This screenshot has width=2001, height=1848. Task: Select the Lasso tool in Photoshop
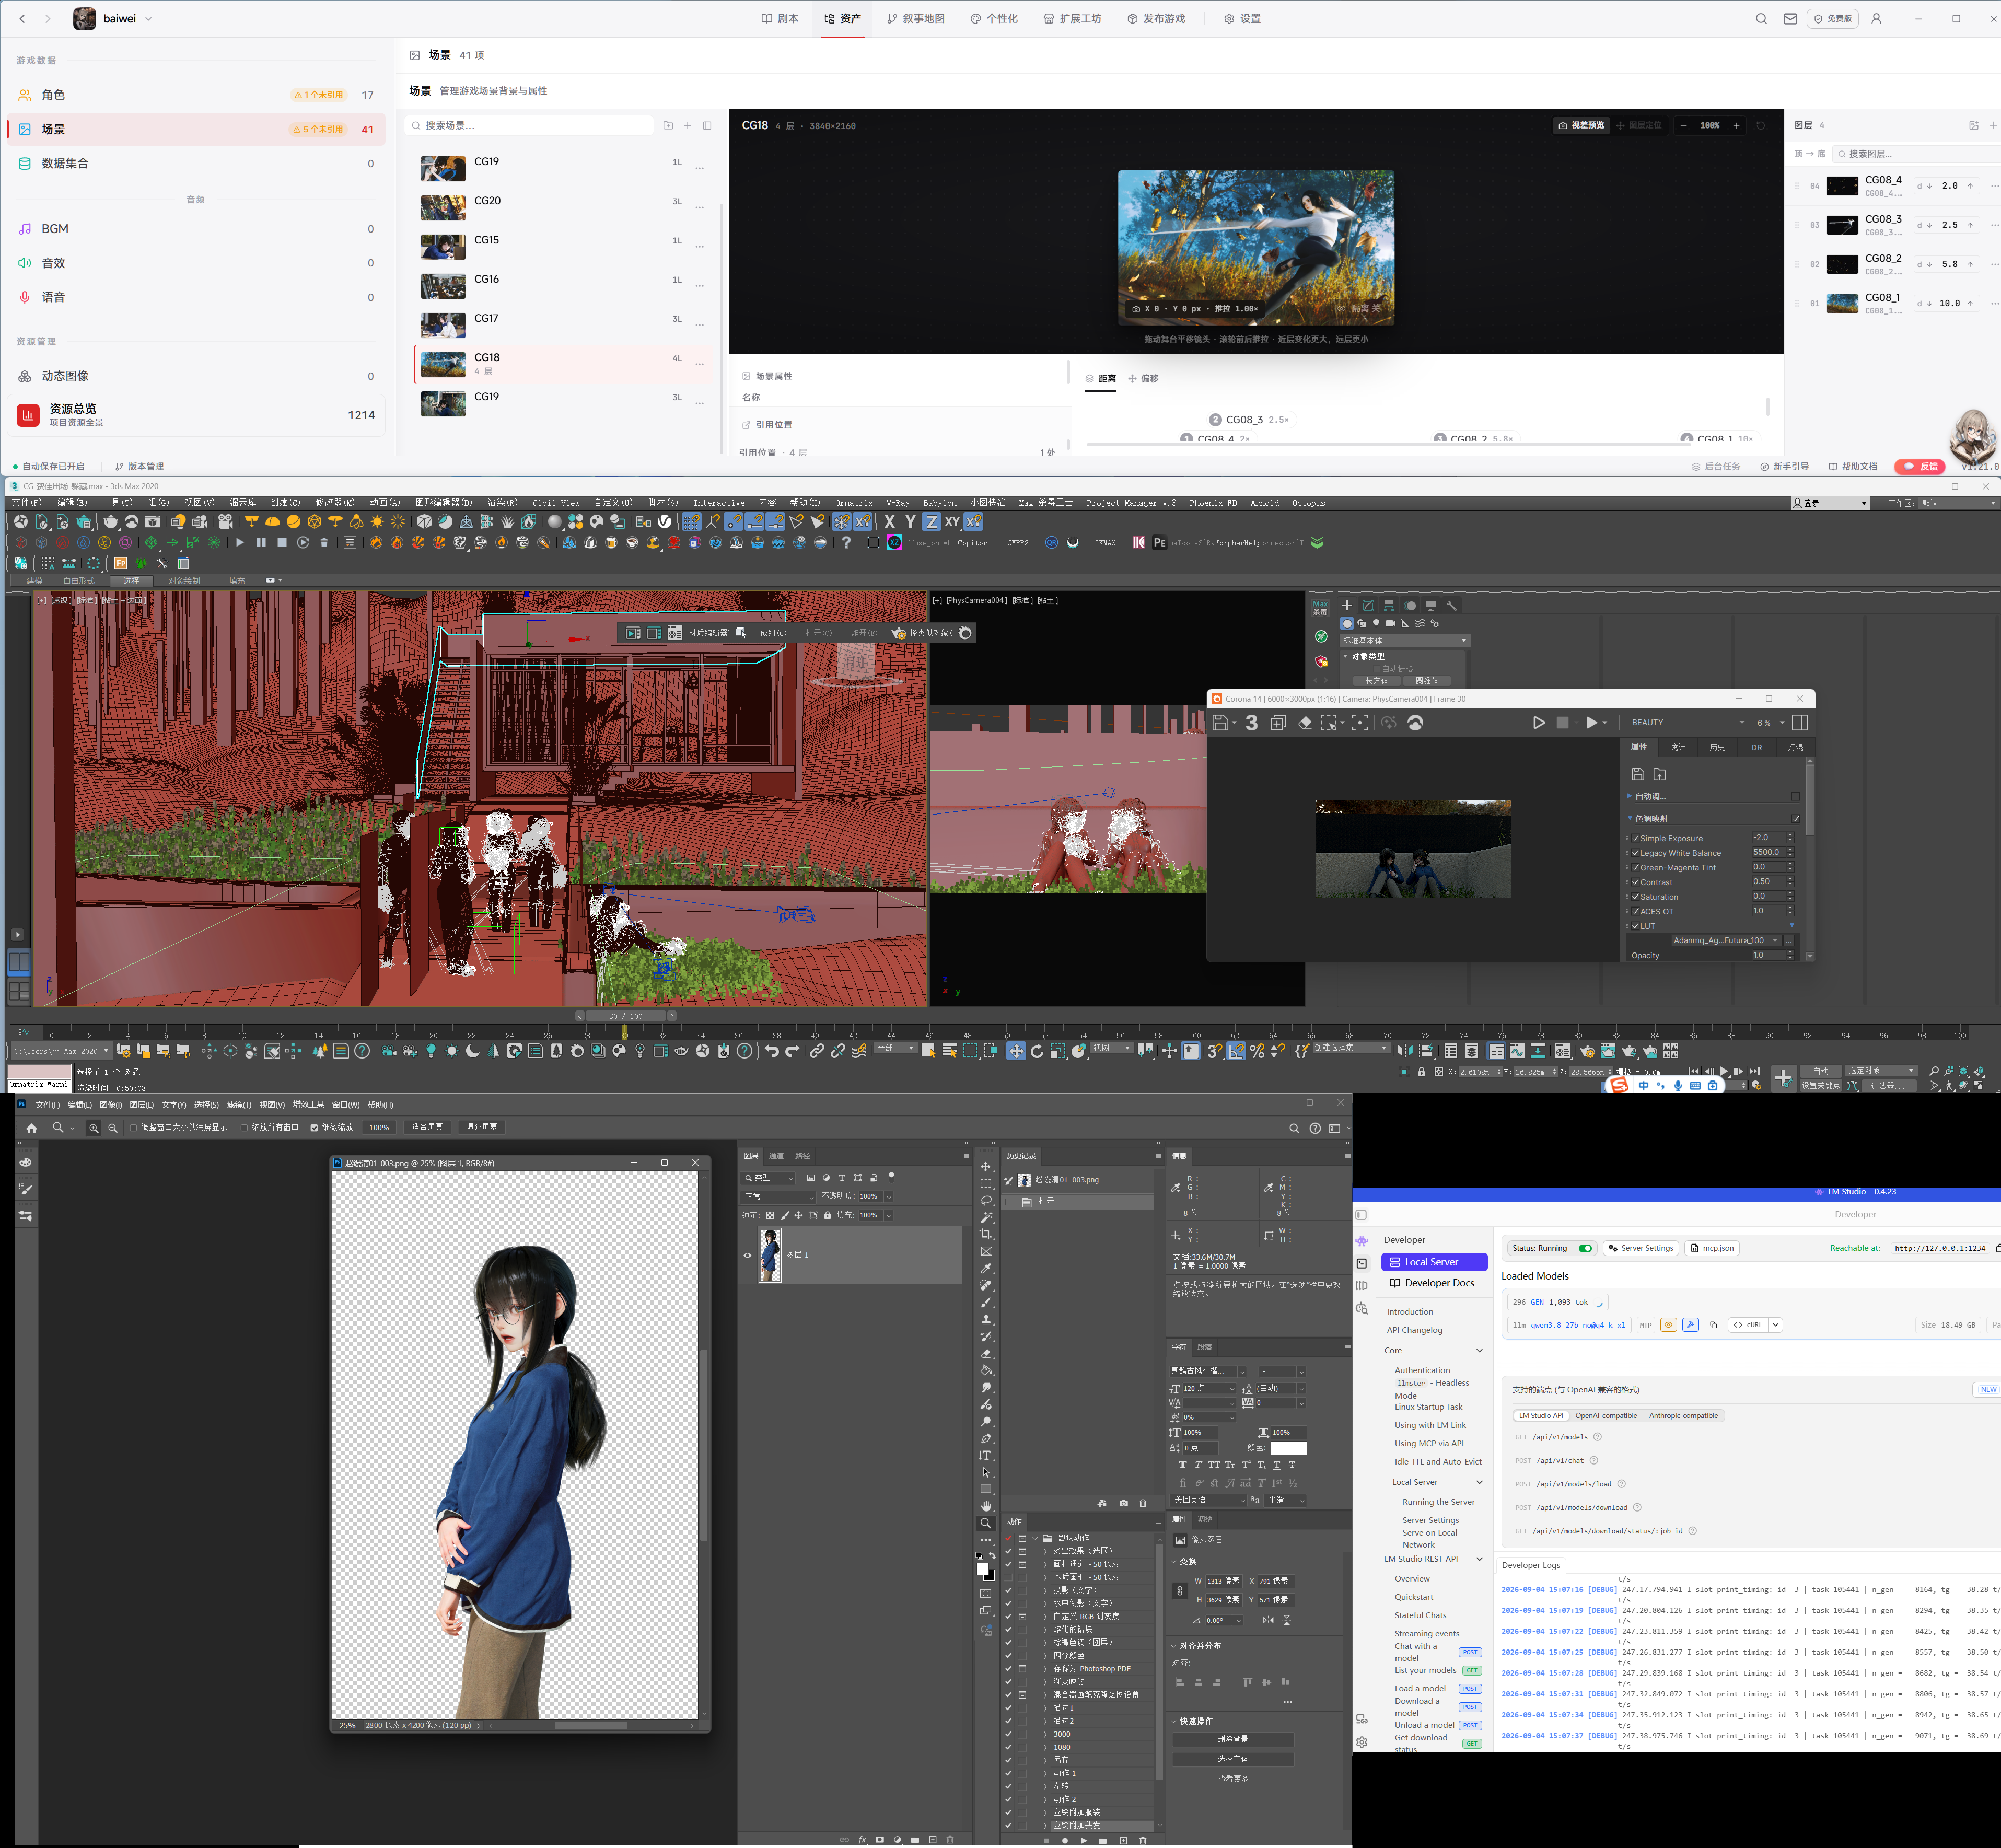(986, 1200)
